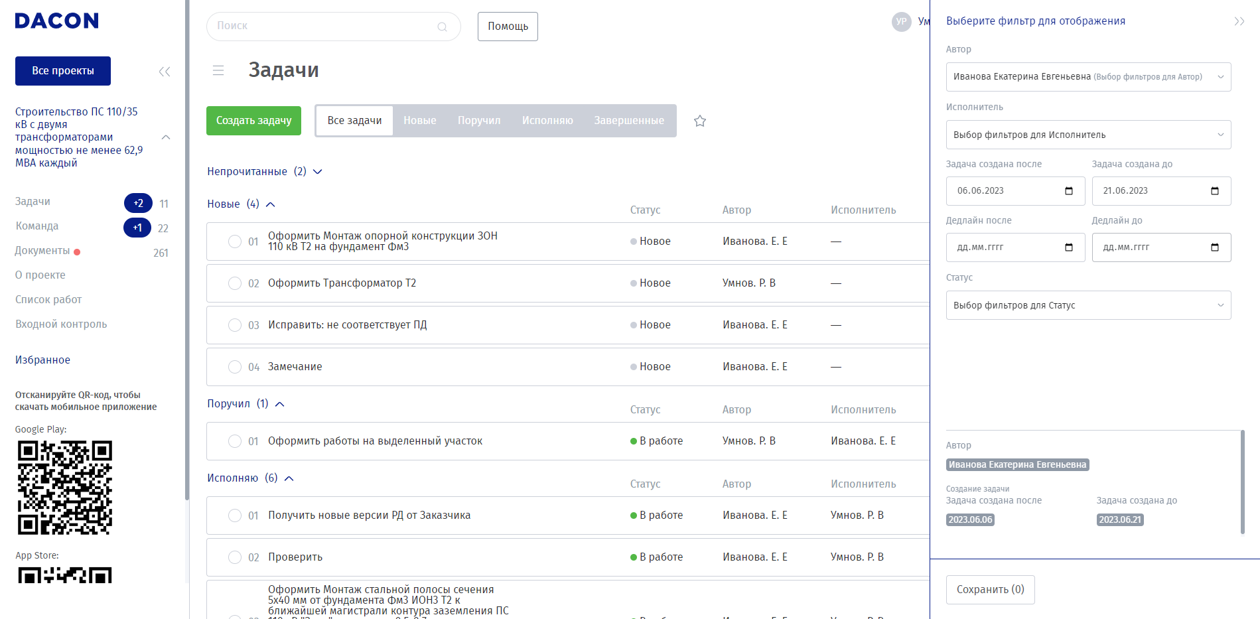The height and width of the screenshot is (619, 1260).
Task: Open calendar picker for Дедлайн до
Action: (1214, 247)
